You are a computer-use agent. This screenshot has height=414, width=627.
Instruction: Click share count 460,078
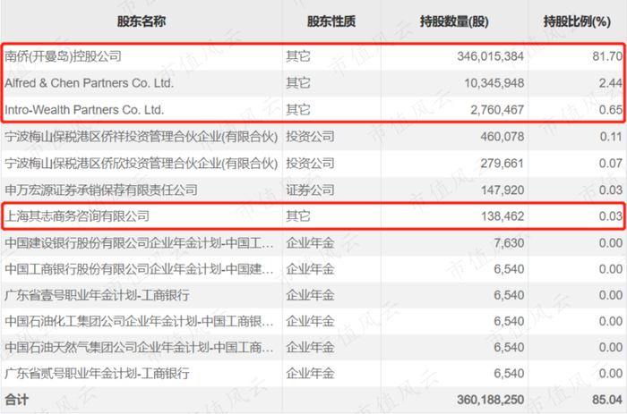502,137
